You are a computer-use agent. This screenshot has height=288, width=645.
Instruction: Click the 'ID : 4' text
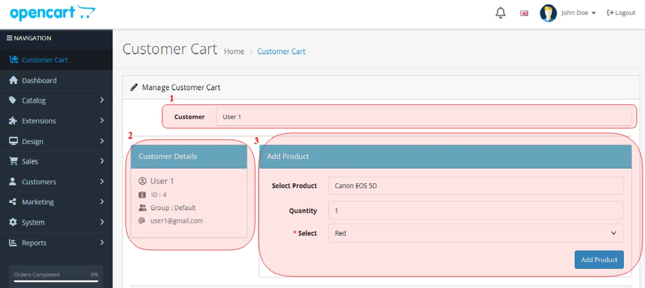click(x=158, y=195)
